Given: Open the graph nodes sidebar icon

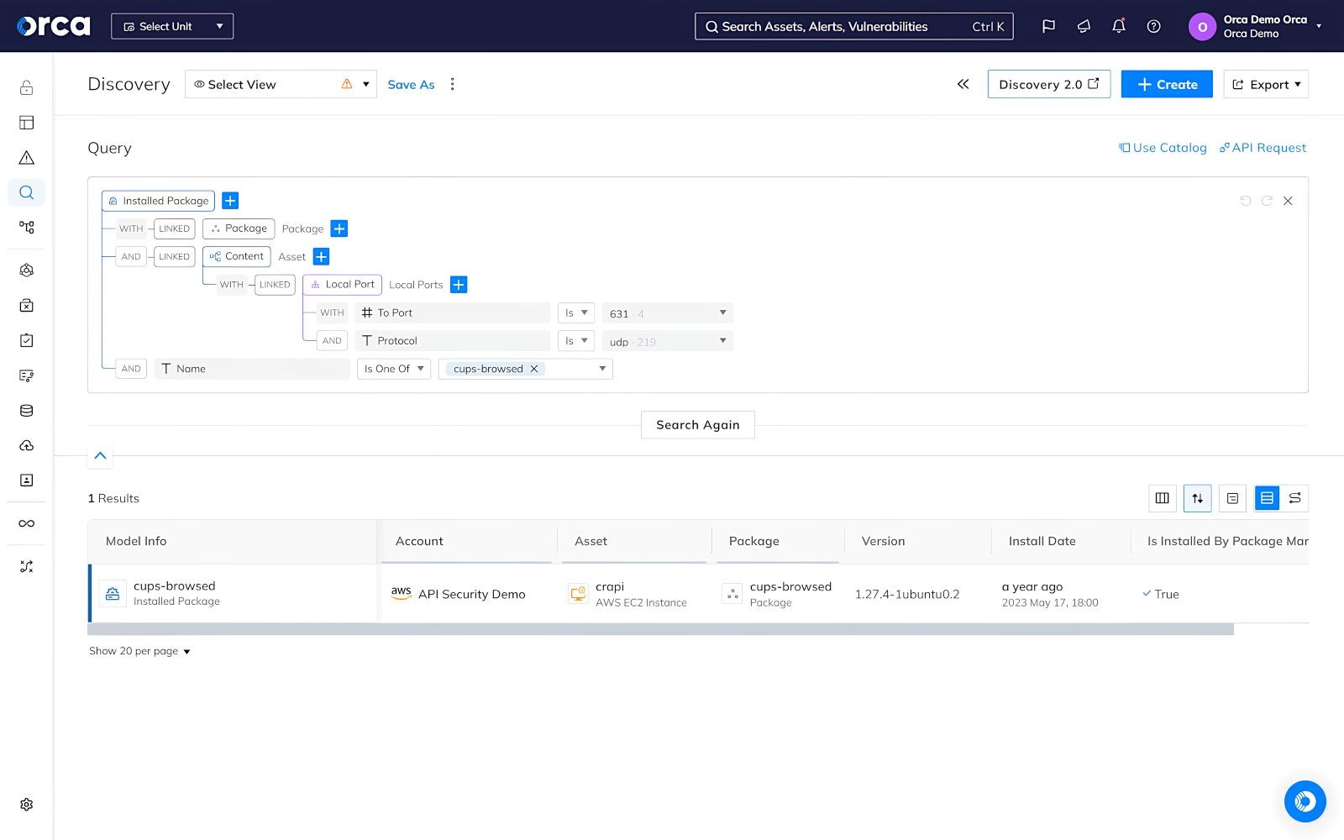Looking at the screenshot, I should point(27,228).
